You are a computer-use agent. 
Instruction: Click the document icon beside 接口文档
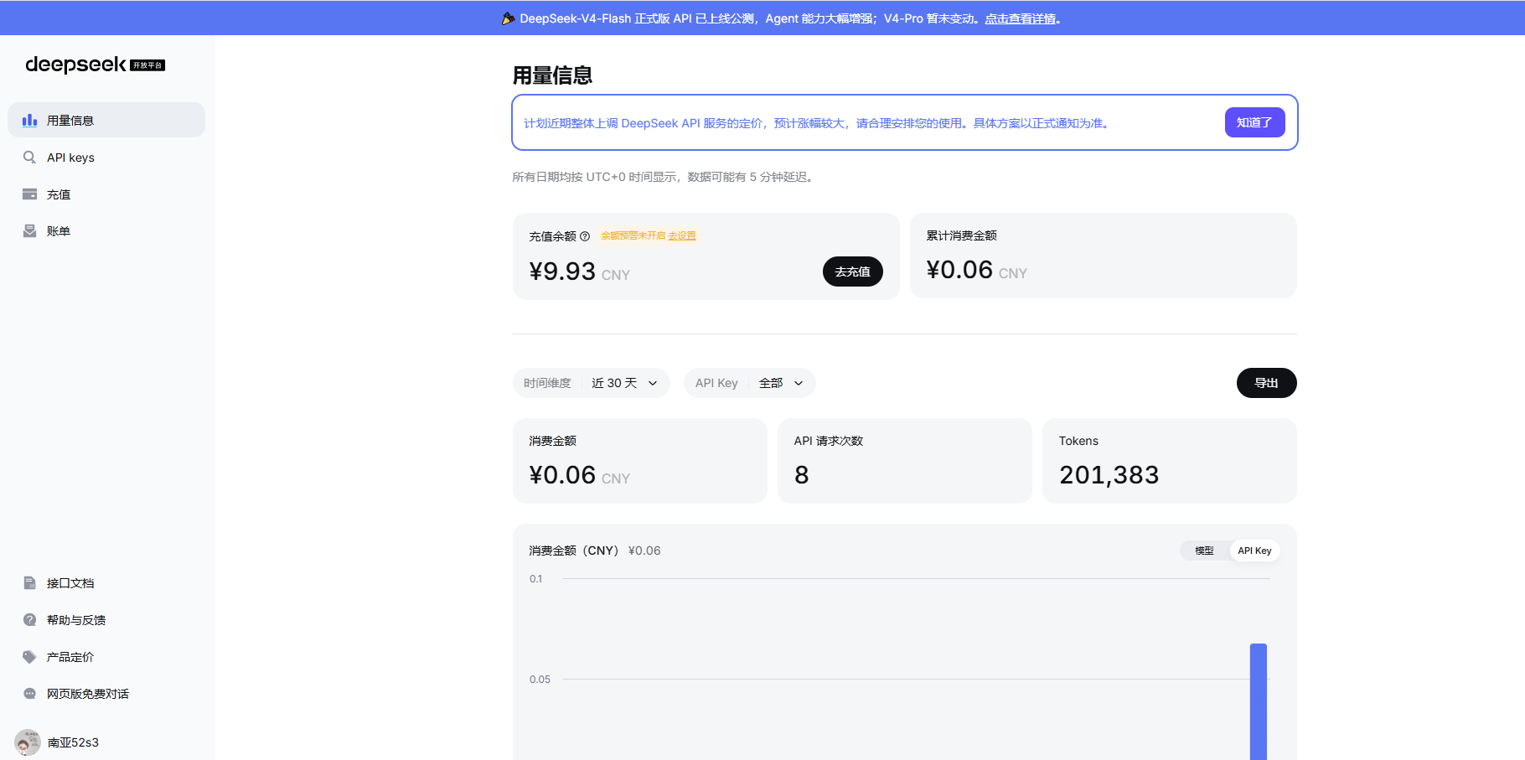29,583
